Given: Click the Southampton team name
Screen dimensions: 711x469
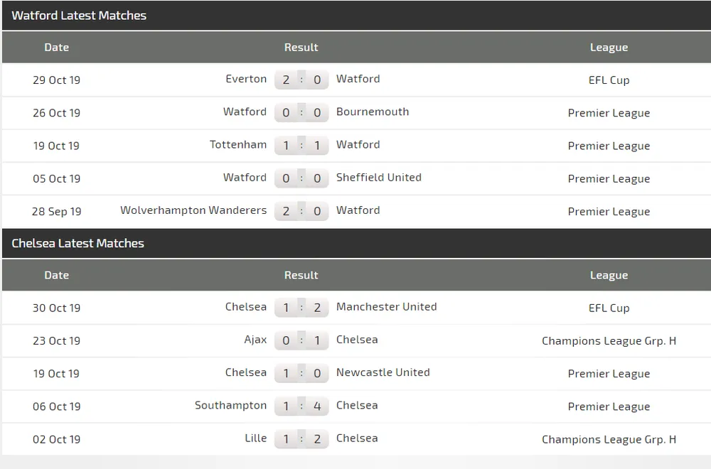Looking at the screenshot, I should pyautogui.click(x=231, y=405).
